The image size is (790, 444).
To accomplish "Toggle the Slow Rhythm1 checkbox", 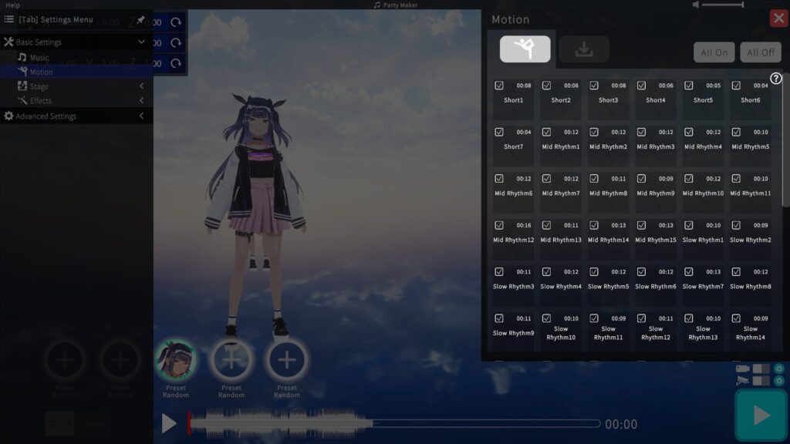I will click(x=689, y=225).
